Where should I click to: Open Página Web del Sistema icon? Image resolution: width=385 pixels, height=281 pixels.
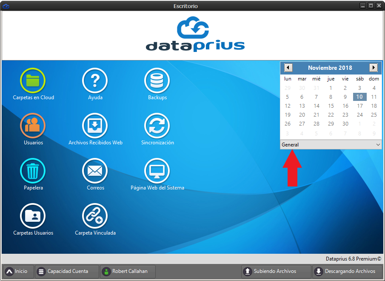pos(157,171)
